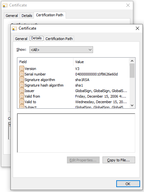Click the sha1 hash algorithm value
Screen dimensions: 144x192
tap(79, 85)
